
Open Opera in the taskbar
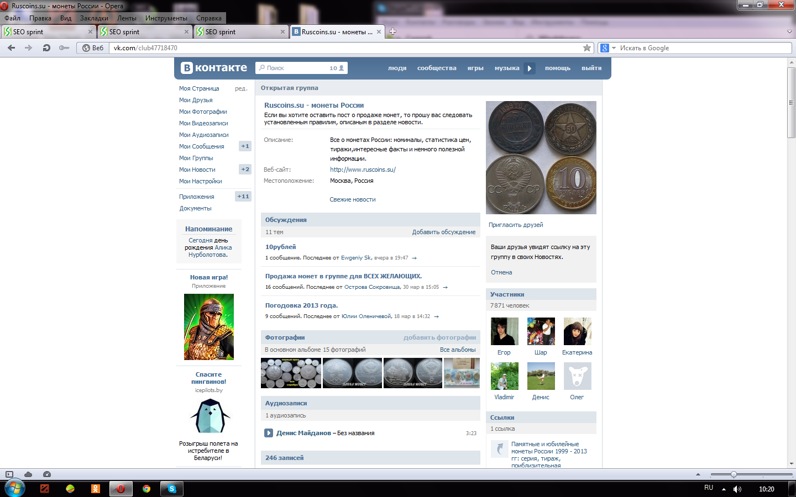click(x=120, y=489)
